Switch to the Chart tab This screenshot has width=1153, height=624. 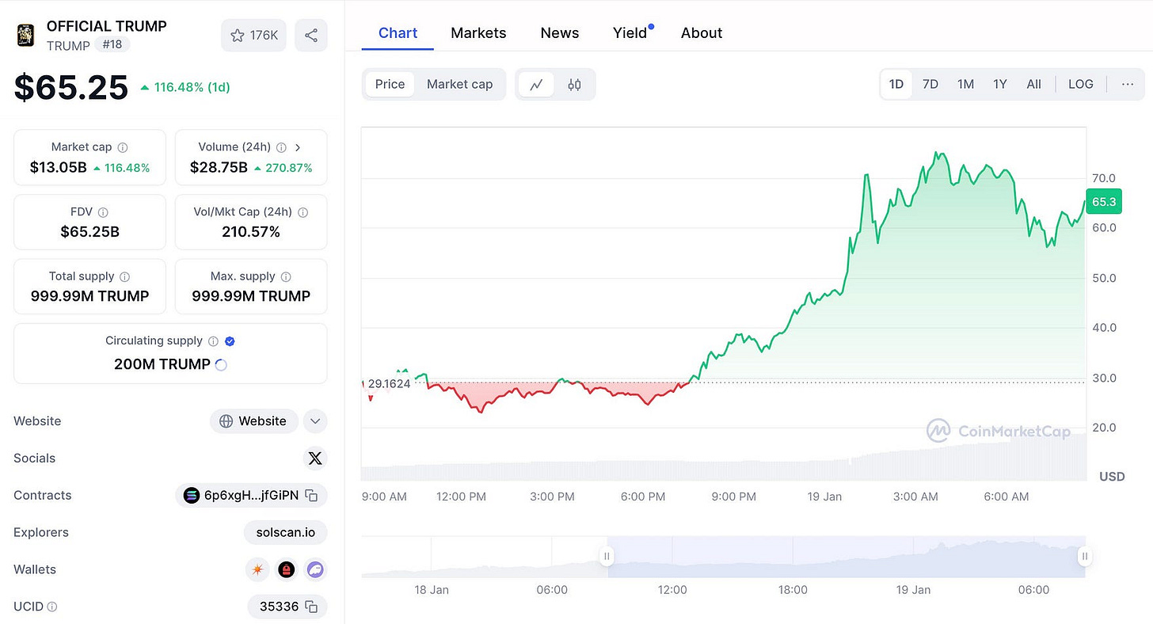398,33
